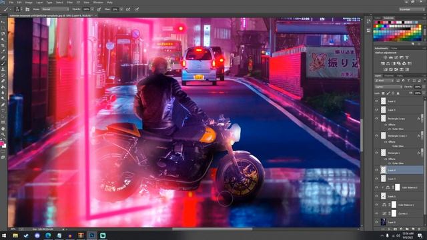Show the Curves 1 adjustment layer
Viewport: 427px width, 240px height.
point(376,213)
